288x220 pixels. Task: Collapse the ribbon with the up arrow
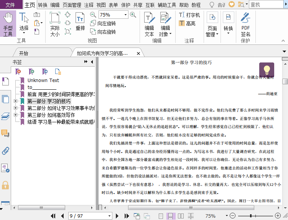283,41
